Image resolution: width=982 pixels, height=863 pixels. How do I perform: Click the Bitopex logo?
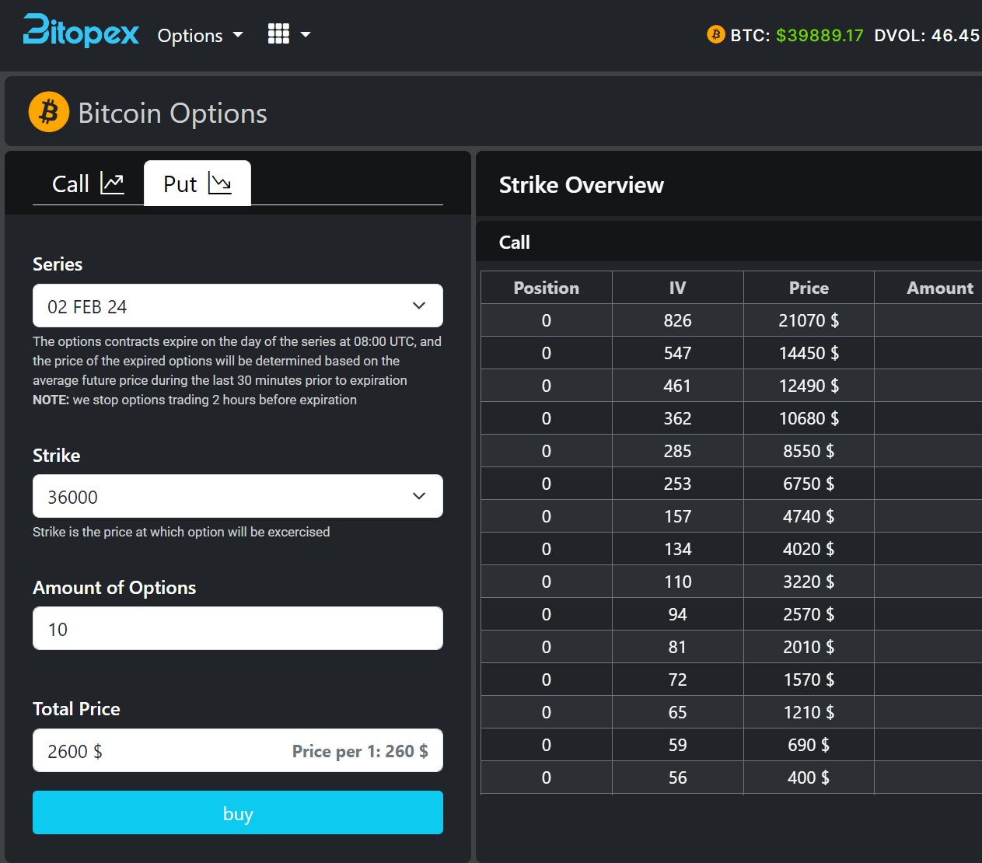click(x=81, y=32)
